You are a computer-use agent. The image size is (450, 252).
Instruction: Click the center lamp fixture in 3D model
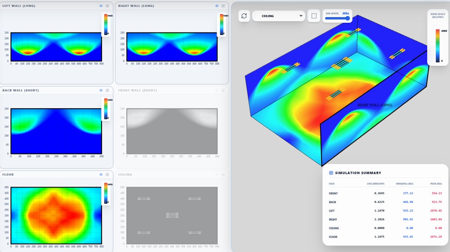pyautogui.click(x=342, y=63)
